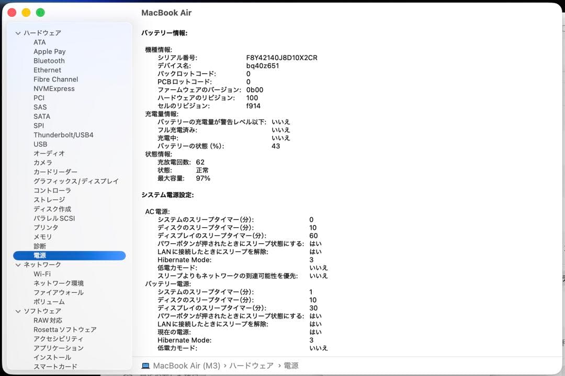Select パラレルSCSI item
Image resolution: width=565 pixels, height=376 pixels.
54,218
